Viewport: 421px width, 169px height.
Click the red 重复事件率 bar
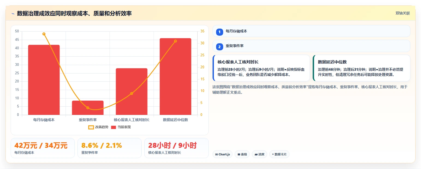coord(88,108)
